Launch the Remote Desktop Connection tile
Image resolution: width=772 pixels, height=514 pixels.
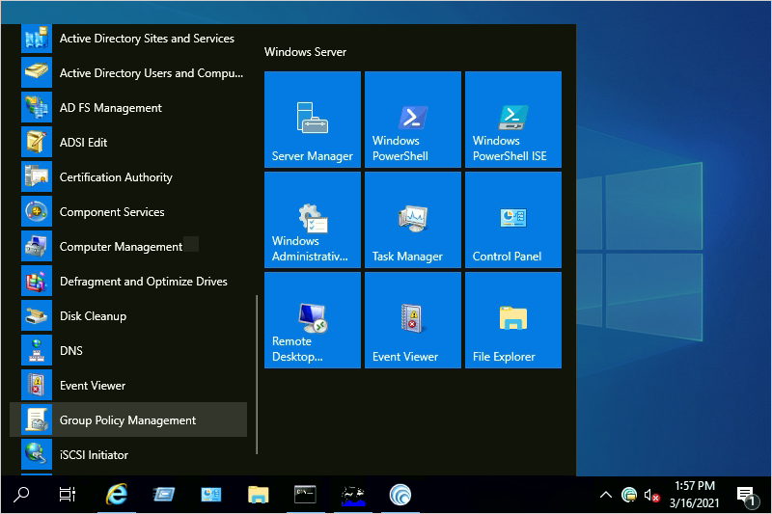coord(312,320)
